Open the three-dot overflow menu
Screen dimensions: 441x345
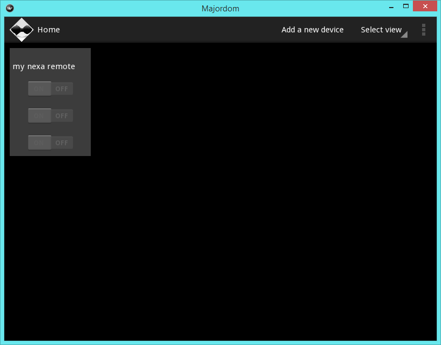[424, 30]
